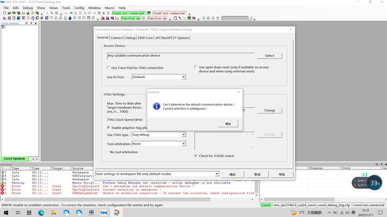Click the Save disk icon in the toolbar
387x217 pixels.
[x=23, y=13]
